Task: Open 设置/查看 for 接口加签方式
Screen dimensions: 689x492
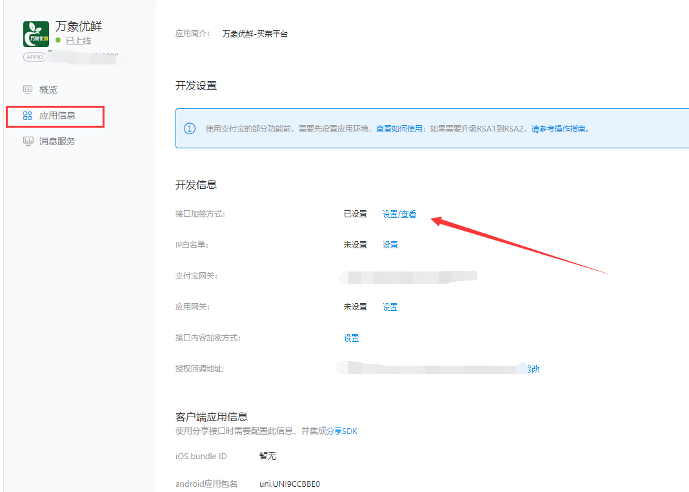Action: [399, 214]
